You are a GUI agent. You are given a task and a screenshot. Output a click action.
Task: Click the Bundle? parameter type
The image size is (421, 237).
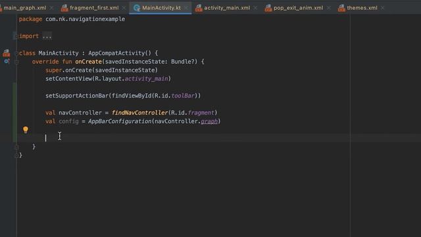coord(183,61)
